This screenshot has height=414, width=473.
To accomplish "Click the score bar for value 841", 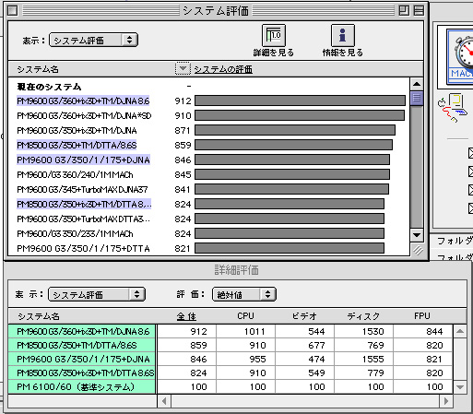I will (291, 189).
